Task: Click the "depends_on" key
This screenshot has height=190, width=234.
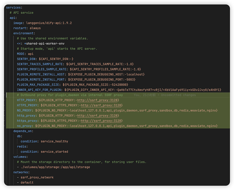Action: (x=22, y=131)
